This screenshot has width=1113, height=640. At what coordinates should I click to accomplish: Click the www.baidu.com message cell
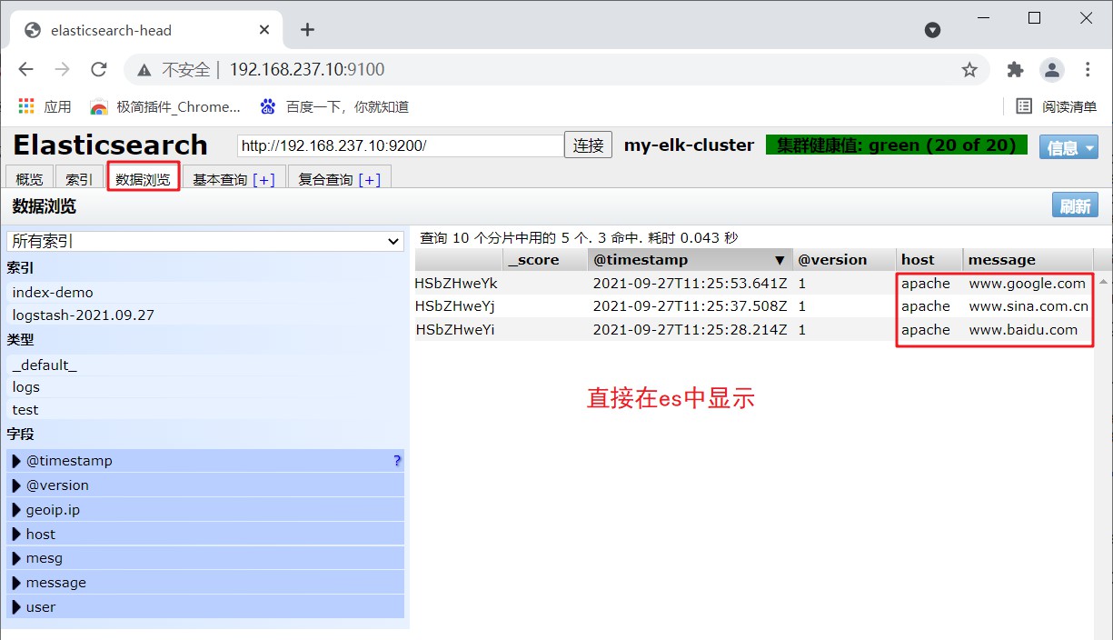click(1023, 330)
